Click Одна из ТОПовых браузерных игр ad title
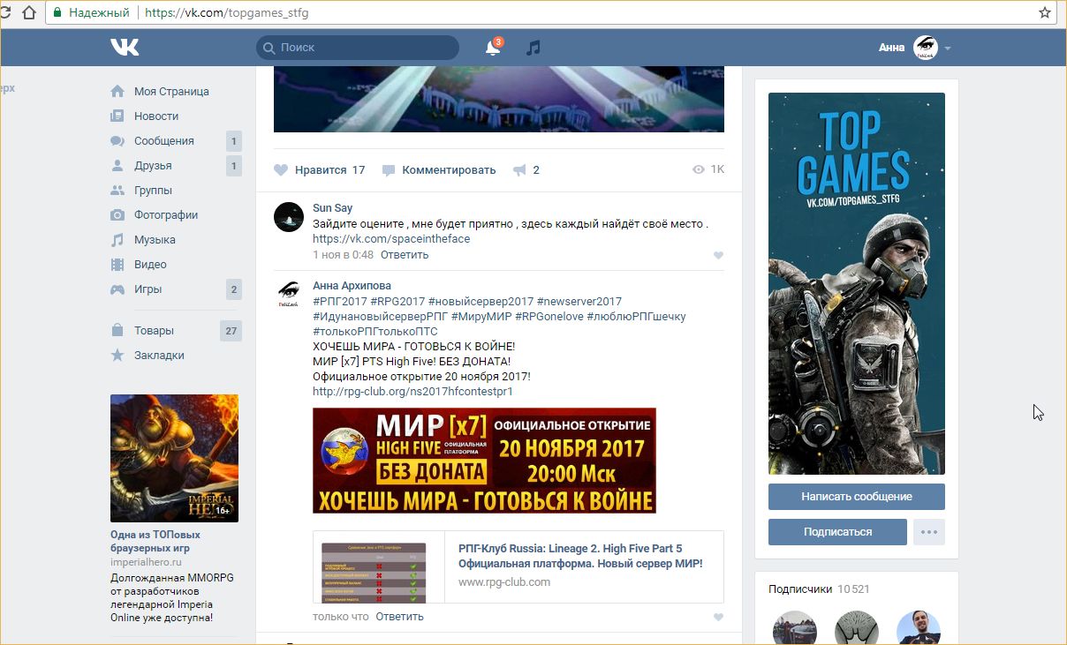The height and width of the screenshot is (645, 1067). 155,541
